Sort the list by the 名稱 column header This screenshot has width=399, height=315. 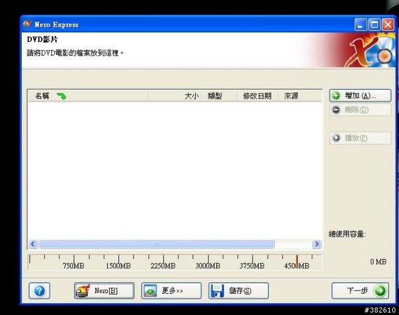pyautogui.click(x=88, y=96)
